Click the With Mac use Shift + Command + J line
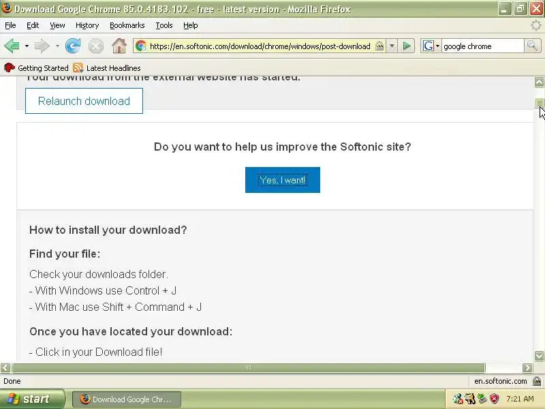Image resolution: width=545 pixels, height=409 pixels. click(115, 307)
